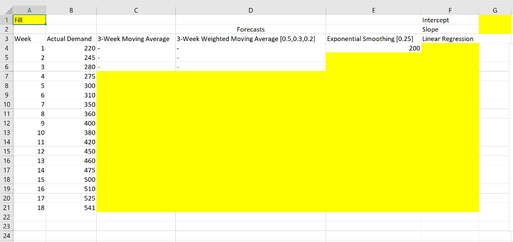Click the 'Week' header cell
513x242 pixels.
(x=30, y=39)
